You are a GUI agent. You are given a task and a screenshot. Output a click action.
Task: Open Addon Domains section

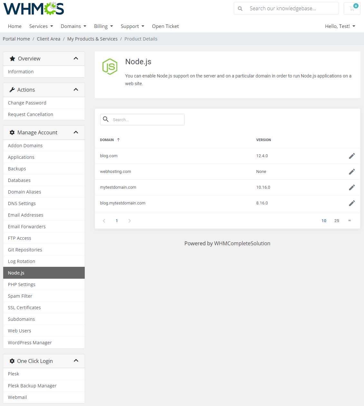[44, 146]
